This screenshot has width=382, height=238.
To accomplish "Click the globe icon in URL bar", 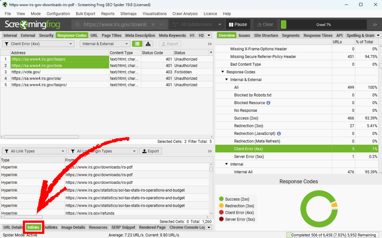I will point(77,24).
